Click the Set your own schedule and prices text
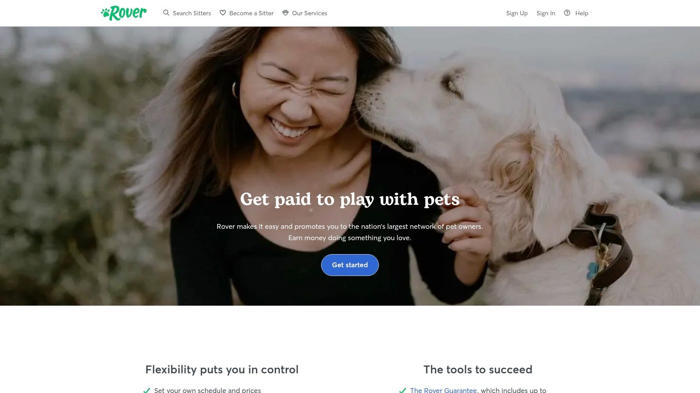700x393 pixels. (x=207, y=390)
